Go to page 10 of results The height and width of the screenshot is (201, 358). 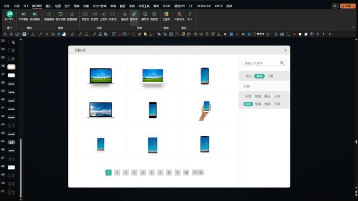186,172
